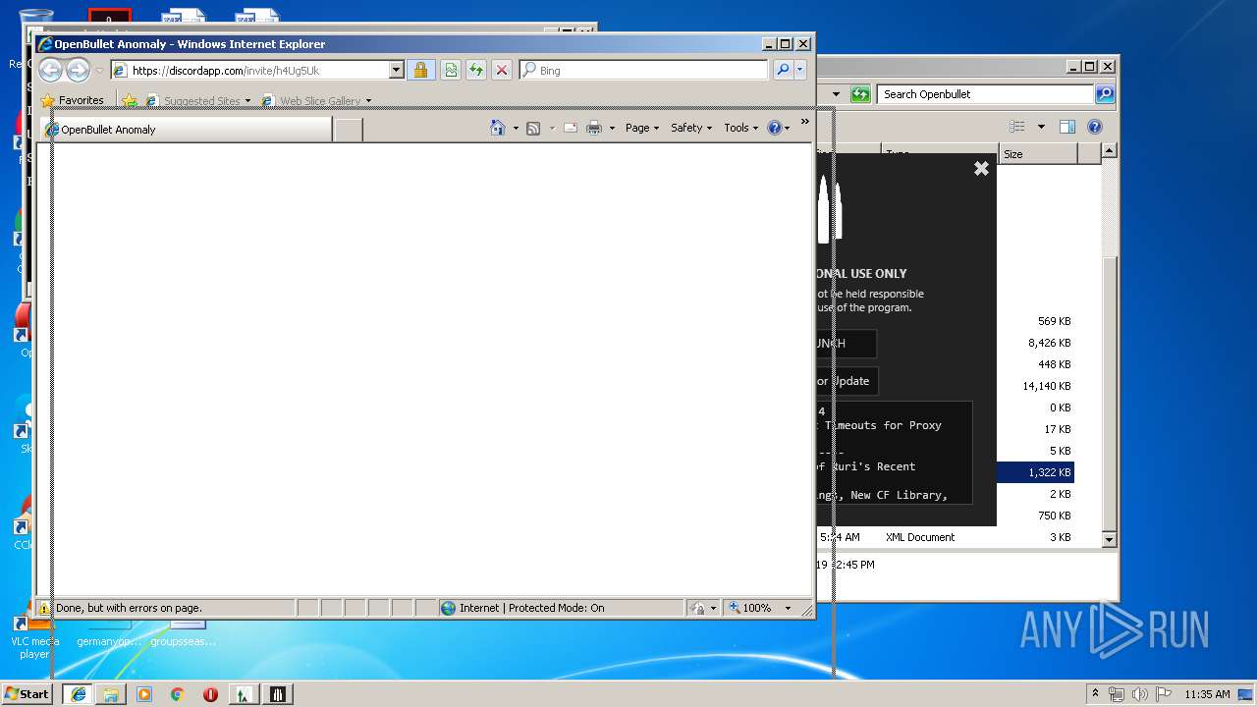Open the tray volume speaker icon
This screenshot has height=707, width=1257.
tap(1140, 693)
